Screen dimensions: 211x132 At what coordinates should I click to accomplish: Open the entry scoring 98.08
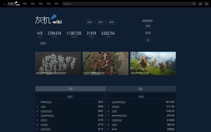pos(43,107)
